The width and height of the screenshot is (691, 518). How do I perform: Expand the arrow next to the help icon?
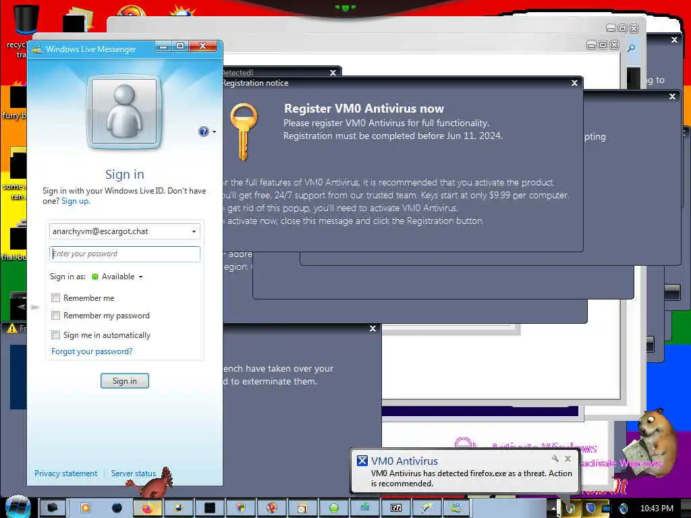click(214, 132)
